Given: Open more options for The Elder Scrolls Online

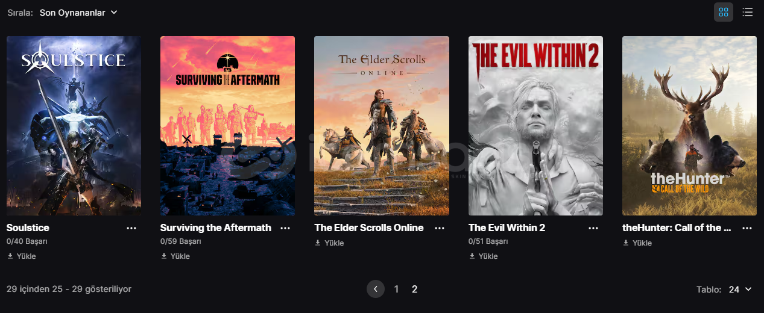Looking at the screenshot, I should (440, 228).
